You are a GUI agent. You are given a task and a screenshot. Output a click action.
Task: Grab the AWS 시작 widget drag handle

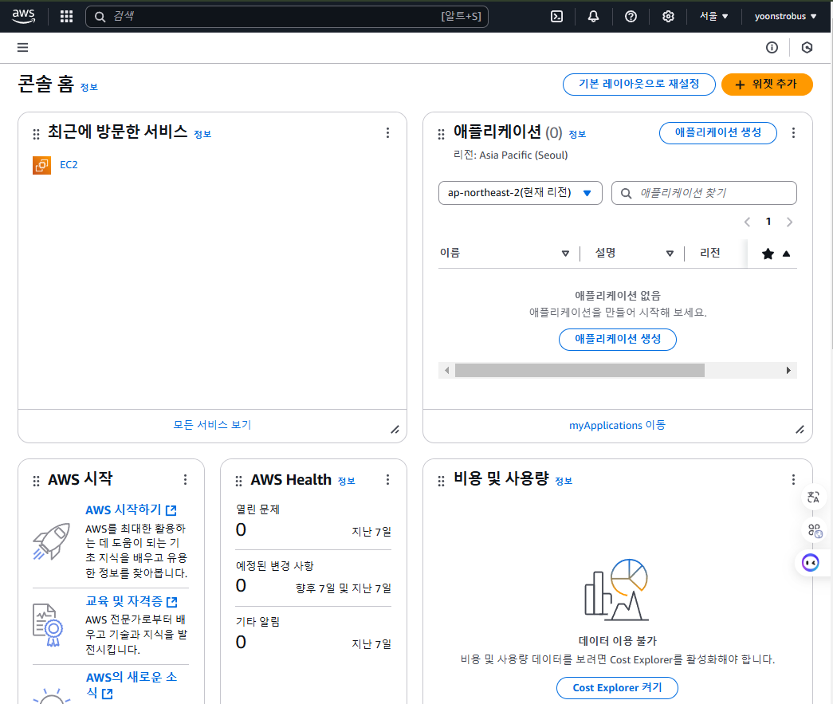(x=36, y=482)
